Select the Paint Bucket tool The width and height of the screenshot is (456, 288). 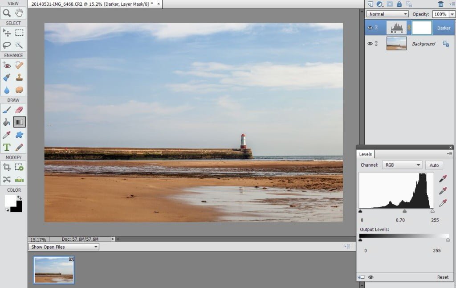(x=7, y=122)
